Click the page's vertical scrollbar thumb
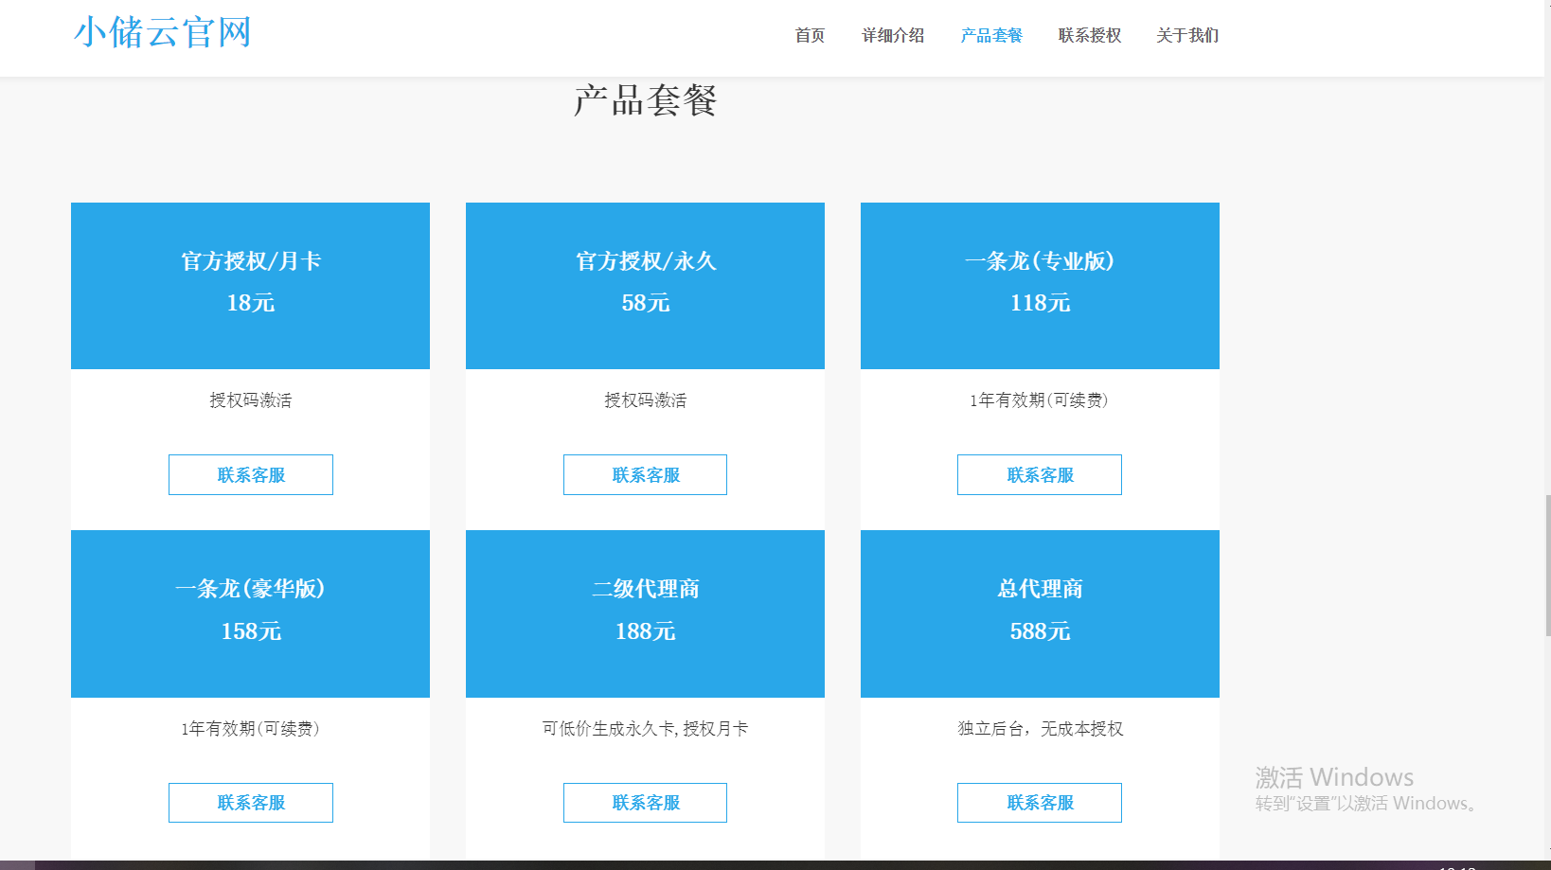 tap(1548, 566)
